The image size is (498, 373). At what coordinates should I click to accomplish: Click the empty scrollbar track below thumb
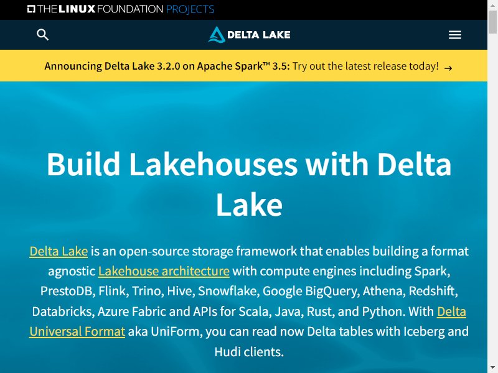click(492, 200)
